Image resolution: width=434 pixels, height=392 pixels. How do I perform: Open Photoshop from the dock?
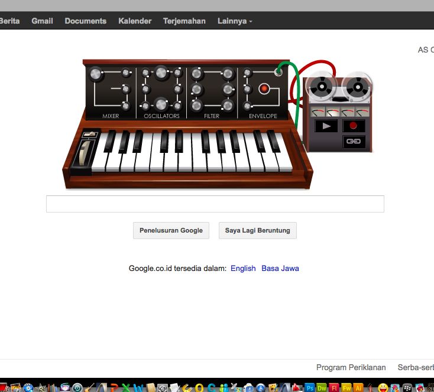pyautogui.click(x=310, y=387)
